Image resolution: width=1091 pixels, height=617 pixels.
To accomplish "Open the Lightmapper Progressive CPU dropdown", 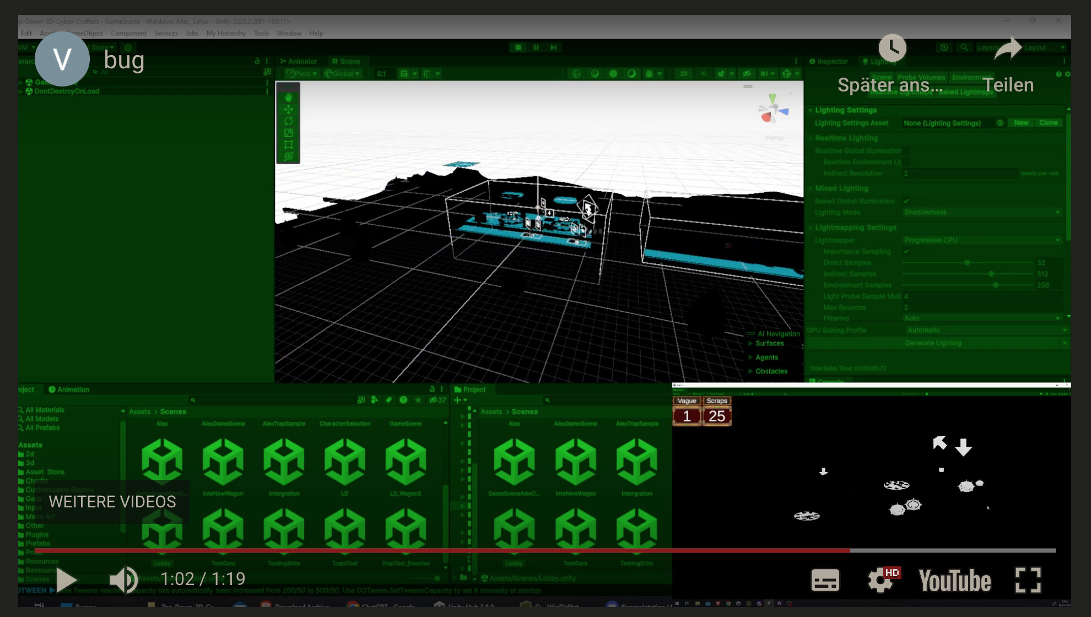I will pos(982,240).
